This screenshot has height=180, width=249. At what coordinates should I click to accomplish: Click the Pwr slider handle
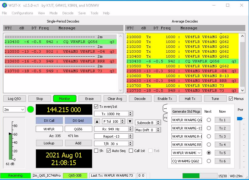240,118
